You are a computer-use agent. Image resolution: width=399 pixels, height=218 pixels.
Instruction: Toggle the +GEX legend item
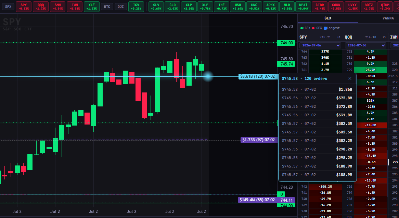[305, 28]
